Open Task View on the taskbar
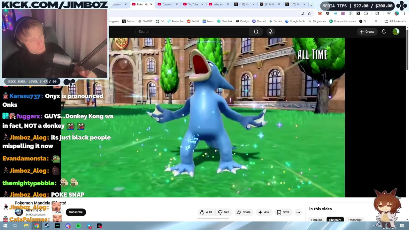 click(15, 226)
